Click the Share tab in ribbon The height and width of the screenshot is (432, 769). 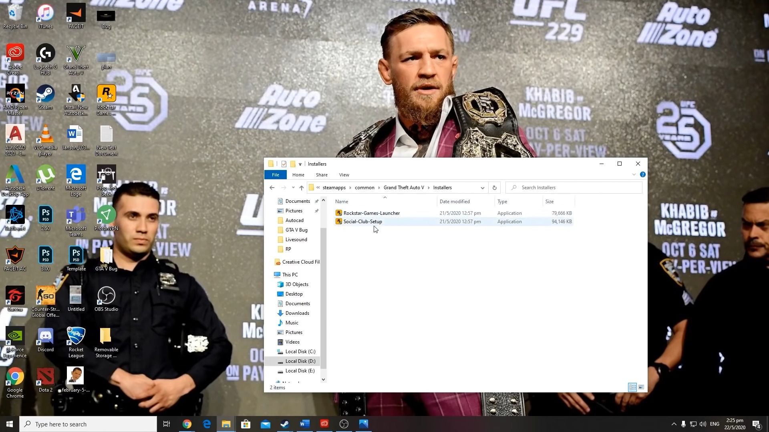pos(322,174)
